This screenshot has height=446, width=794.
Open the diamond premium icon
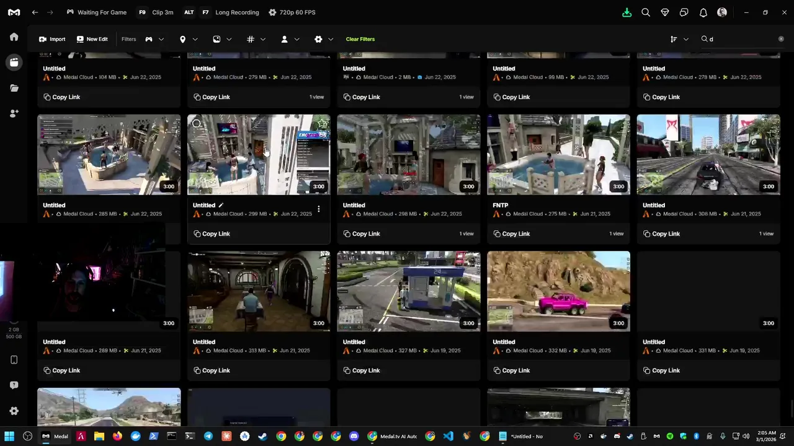point(665,12)
